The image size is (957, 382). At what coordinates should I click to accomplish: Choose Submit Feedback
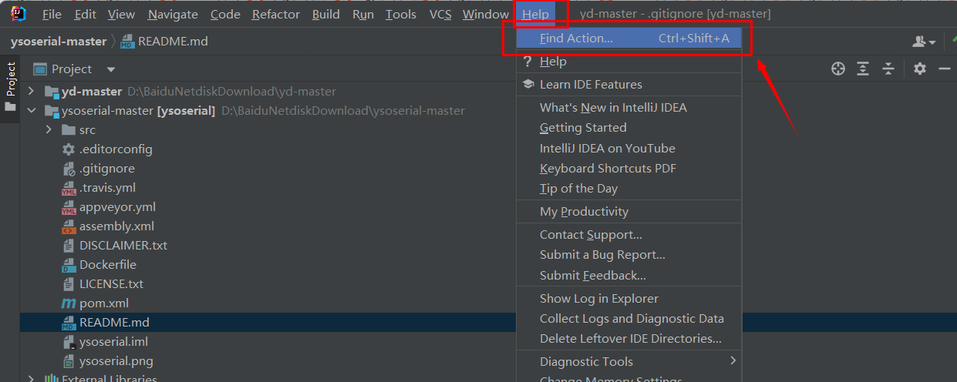(628, 275)
